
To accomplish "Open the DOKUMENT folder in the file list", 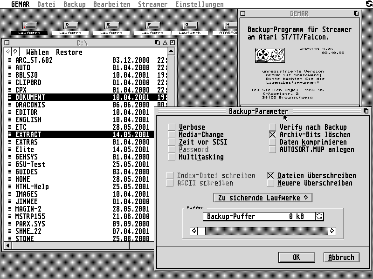I will point(30,97).
